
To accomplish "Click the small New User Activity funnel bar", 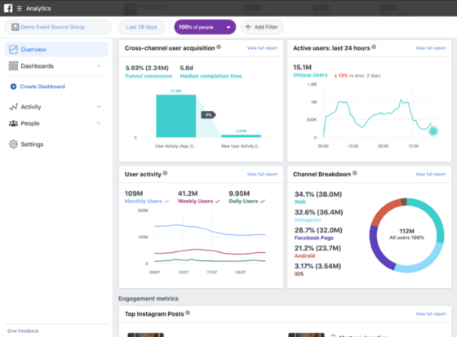I will point(241,135).
